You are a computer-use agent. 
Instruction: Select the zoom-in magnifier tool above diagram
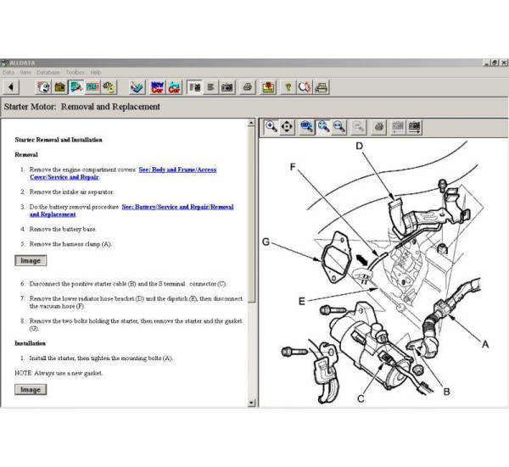[271, 126]
